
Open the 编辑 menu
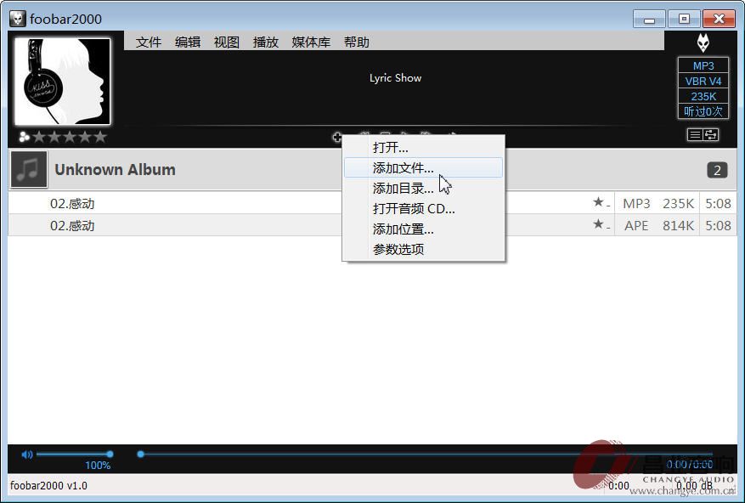click(x=188, y=42)
